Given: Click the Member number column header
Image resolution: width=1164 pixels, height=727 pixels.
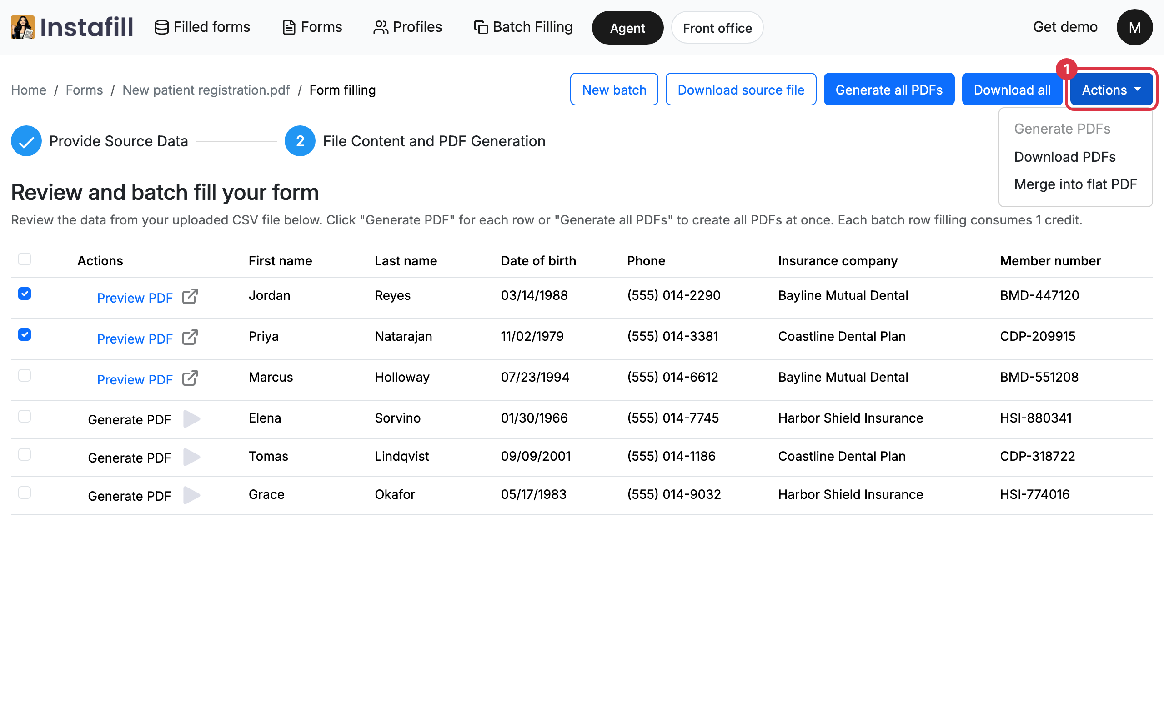Looking at the screenshot, I should click(x=1050, y=261).
